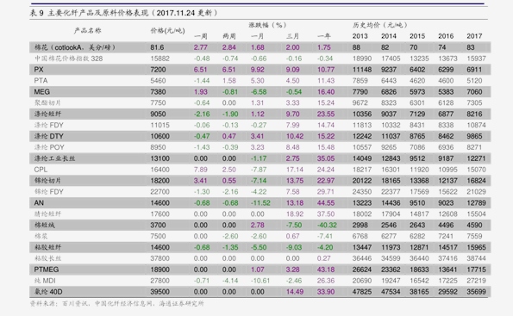This screenshot has width=513, height=316.
Task: Click MEG one-month change -6.58
Action: [x=259, y=92]
